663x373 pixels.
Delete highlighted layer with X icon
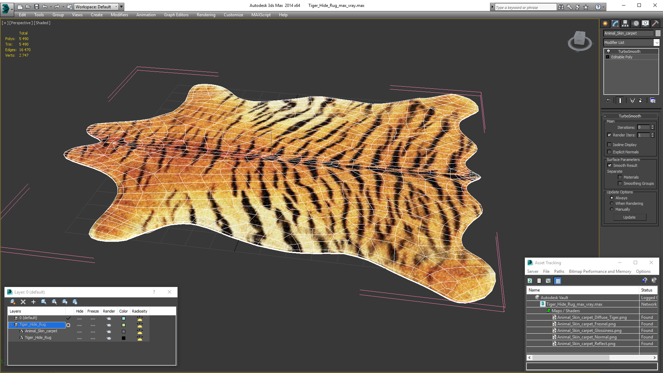click(23, 302)
